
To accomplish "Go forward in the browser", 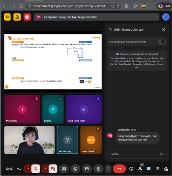I will [x=13, y=6].
